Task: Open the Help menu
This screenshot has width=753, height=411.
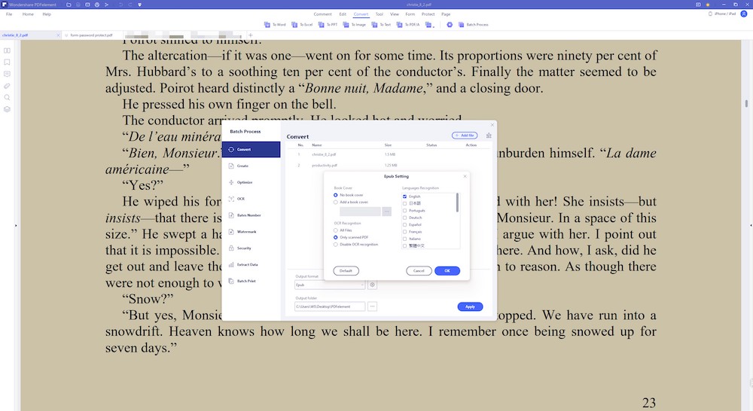Action: [x=47, y=14]
